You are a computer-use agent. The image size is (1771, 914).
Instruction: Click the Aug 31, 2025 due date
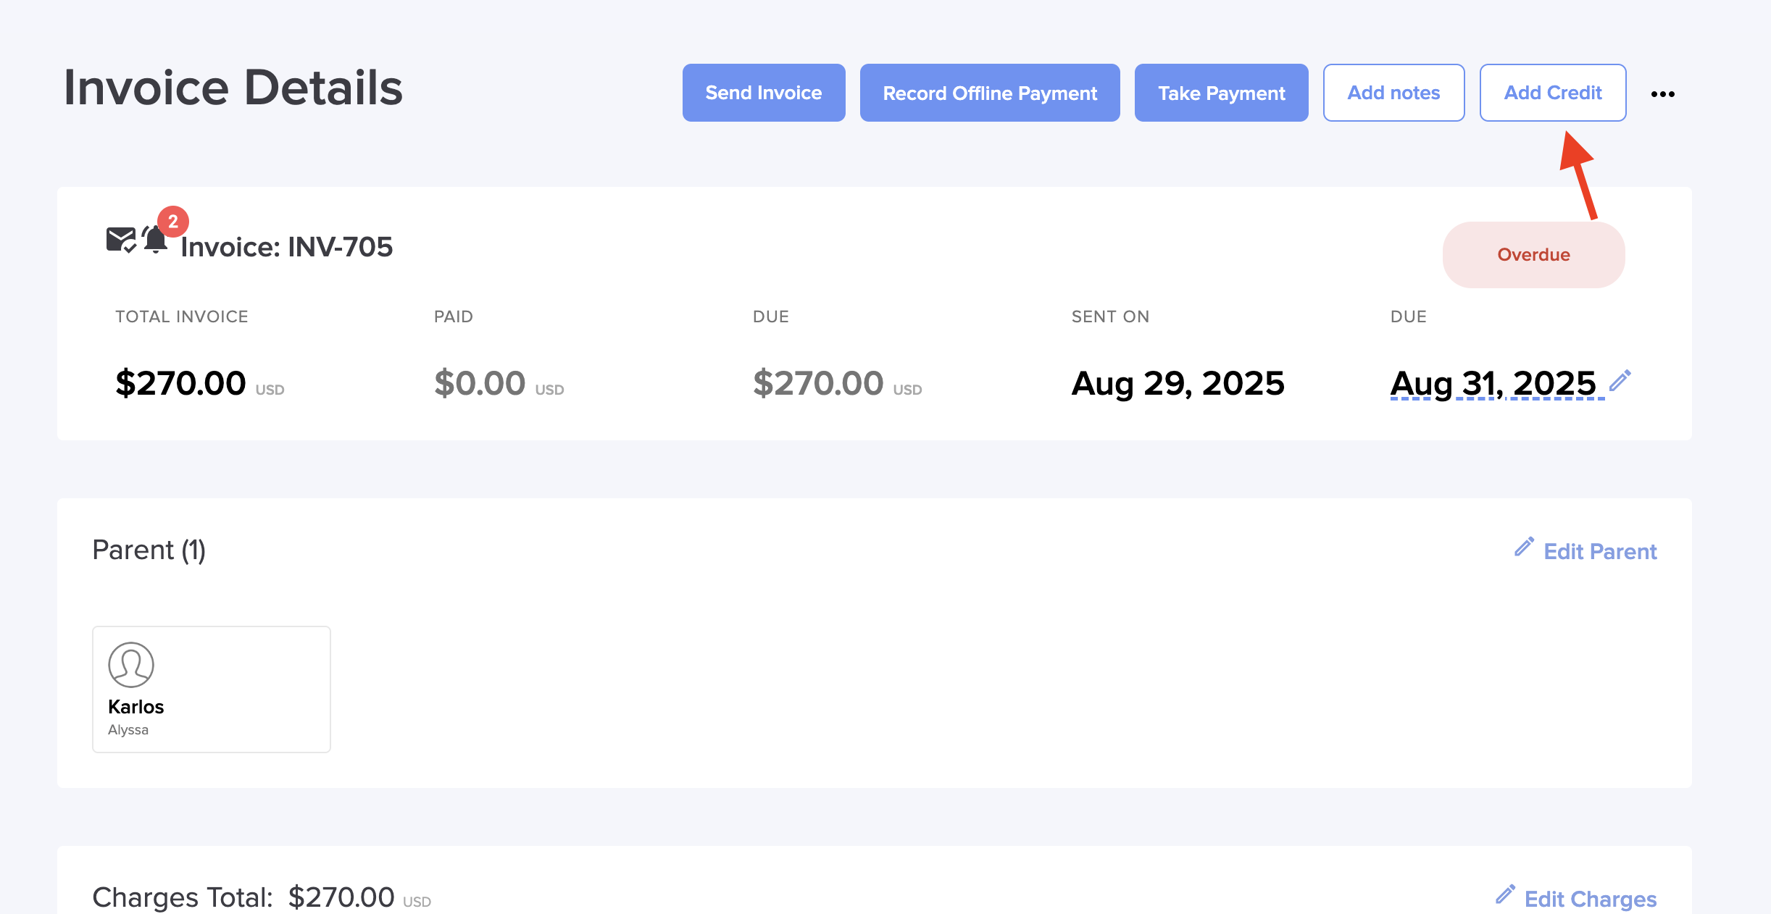(x=1493, y=384)
